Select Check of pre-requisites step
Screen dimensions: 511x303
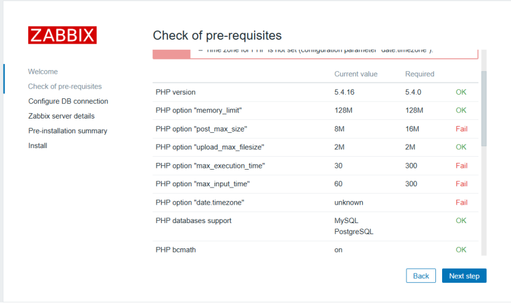tap(65, 87)
